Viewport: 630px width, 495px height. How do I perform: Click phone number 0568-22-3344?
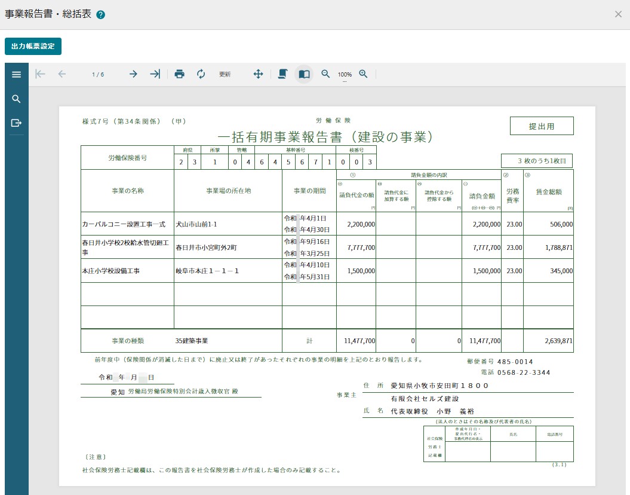coord(524,373)
